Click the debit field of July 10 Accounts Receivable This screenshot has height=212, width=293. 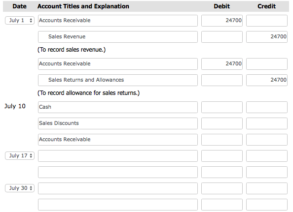(222, 140)
